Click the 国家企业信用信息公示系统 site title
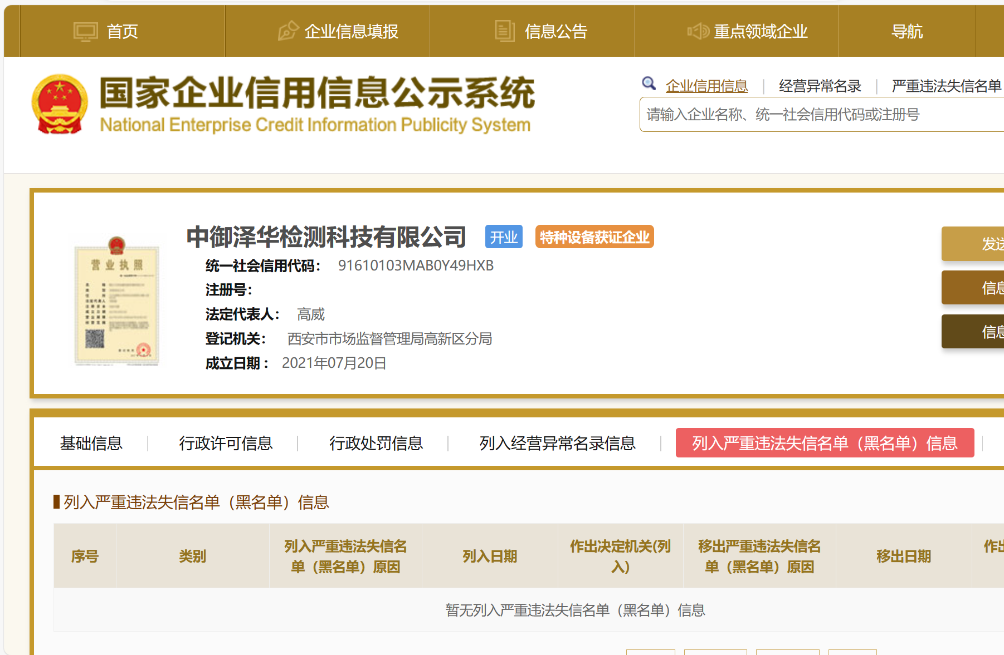Screen dimensions: 1004x655 [317, 92]
